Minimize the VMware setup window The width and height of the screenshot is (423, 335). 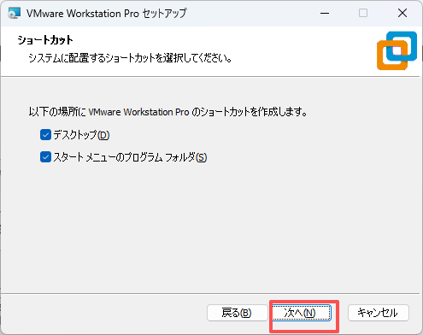(x=325, y=13)
